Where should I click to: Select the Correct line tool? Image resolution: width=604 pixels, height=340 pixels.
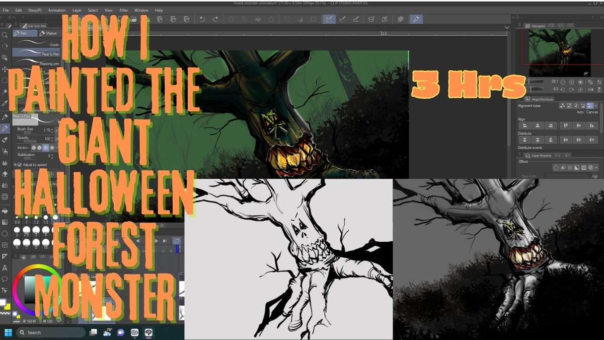pos(5,291)
